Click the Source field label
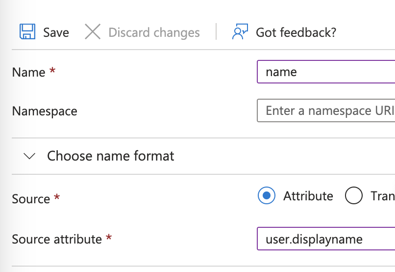395x272 pixels. [x=31, y=199]
